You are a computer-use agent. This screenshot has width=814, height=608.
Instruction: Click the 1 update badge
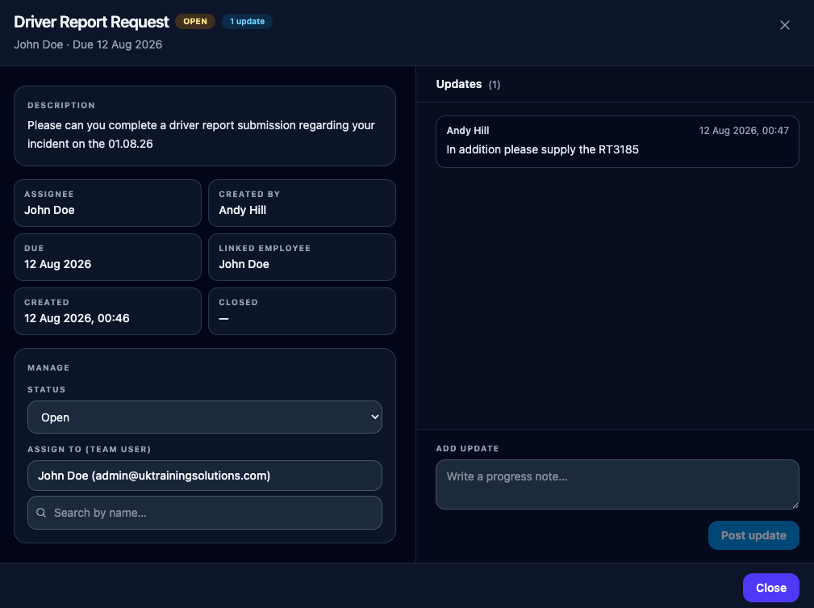click(247, 21)
